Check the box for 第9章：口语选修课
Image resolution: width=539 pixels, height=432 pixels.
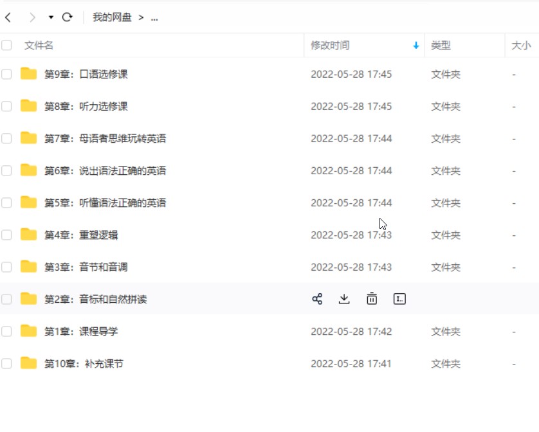(6, 74)
